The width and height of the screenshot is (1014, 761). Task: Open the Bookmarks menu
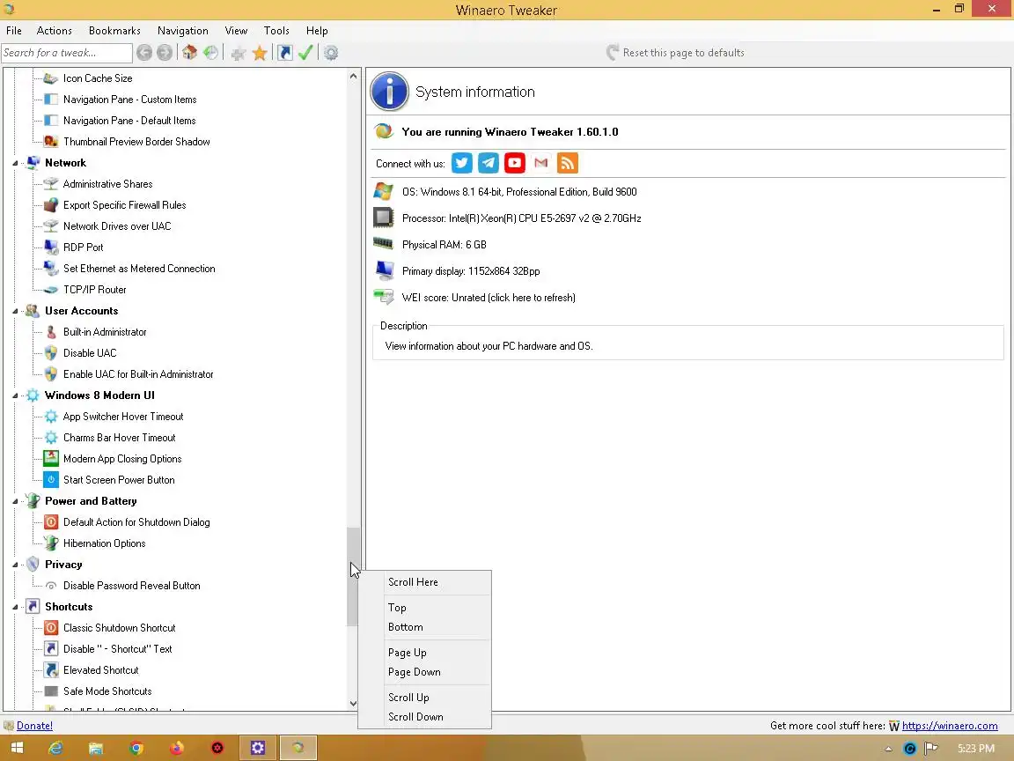click(114, 31)
